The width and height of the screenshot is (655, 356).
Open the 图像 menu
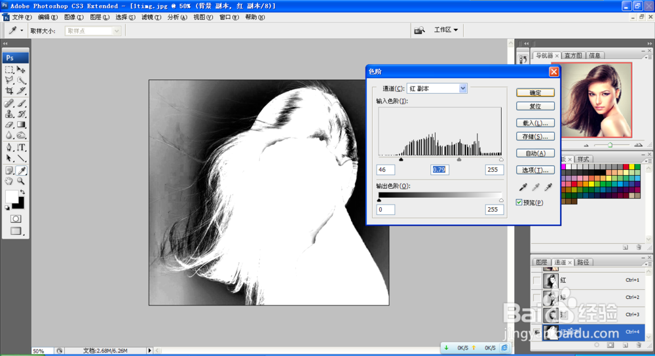tap(73, 17)
